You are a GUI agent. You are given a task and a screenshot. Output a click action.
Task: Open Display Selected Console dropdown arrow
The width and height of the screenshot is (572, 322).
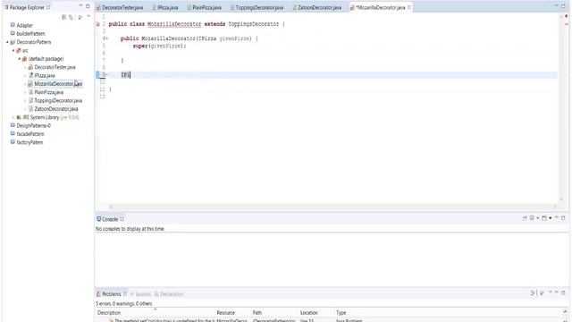tap(537, 218)
